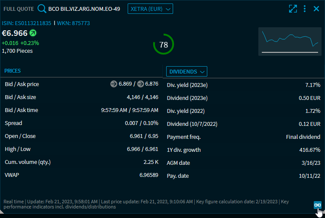Expand the DIVIDENDS section dropdown
Image resolution: width=325 pixels, height=218 pixels.
[x=187, y=71]
